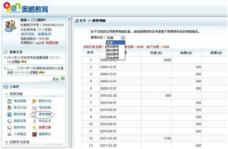Select 其他费用 in the dropdown list
Image resolution: width=228 pixels, height=149 pixels.
click(115, 58)
